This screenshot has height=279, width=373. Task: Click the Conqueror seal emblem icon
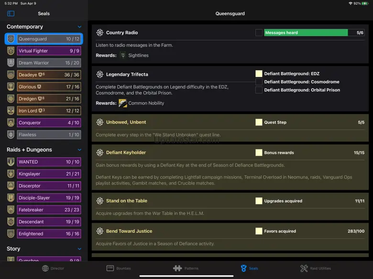tap(11, 123)
